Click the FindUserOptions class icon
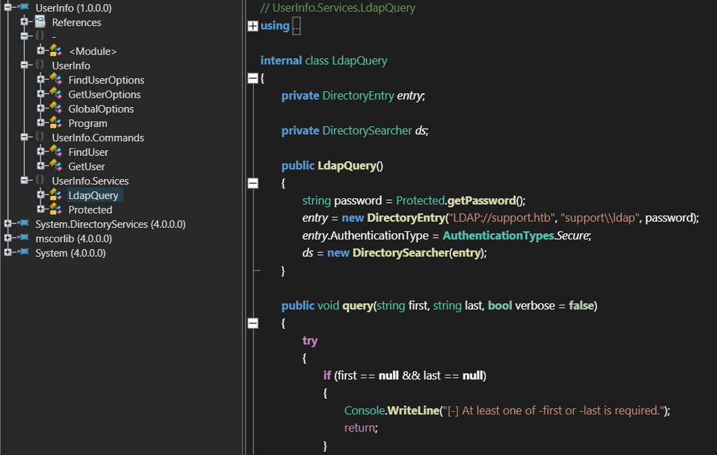 click(x=56, y=80)
